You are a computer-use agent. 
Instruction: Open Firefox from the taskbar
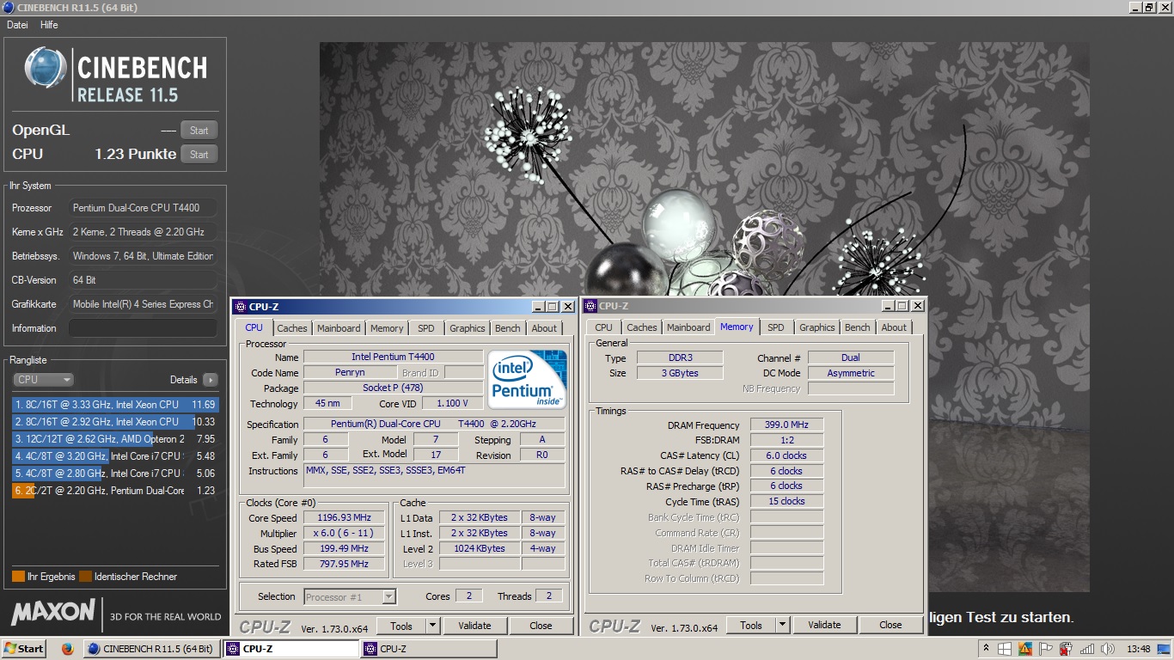(x=68, y=649)
